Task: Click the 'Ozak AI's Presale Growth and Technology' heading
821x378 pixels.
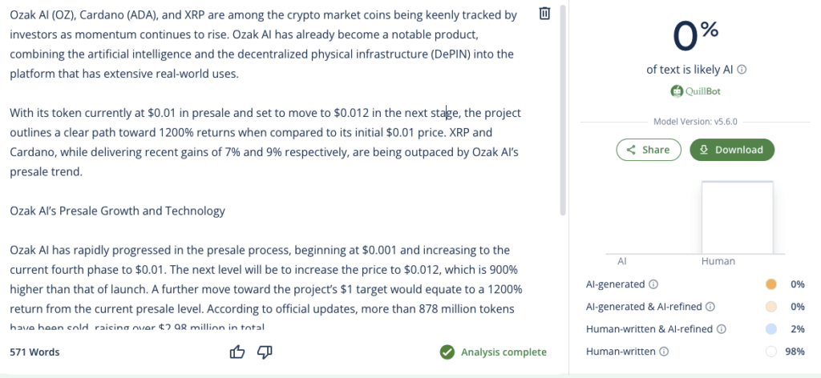Action: coord(117,211)
